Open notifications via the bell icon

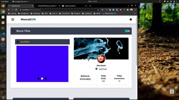tap(131, 19)
